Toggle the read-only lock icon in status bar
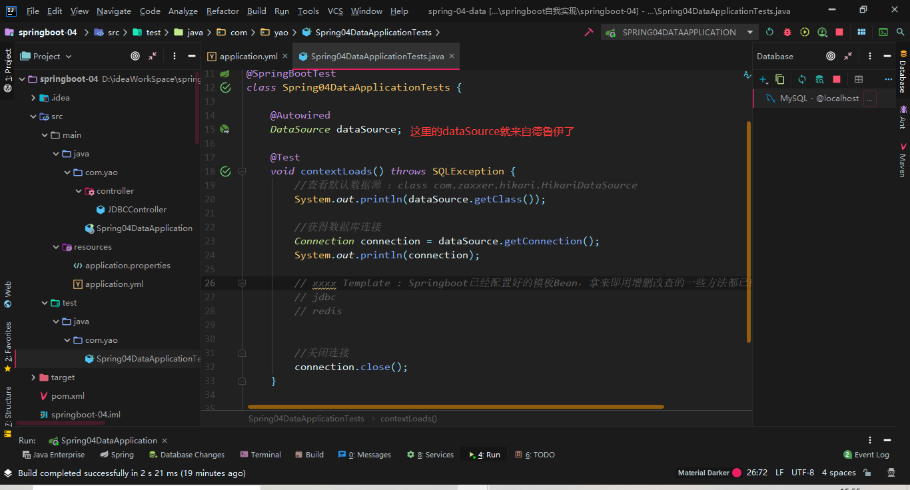This screenshot has width=910, height=490. [x=867, y=473]
